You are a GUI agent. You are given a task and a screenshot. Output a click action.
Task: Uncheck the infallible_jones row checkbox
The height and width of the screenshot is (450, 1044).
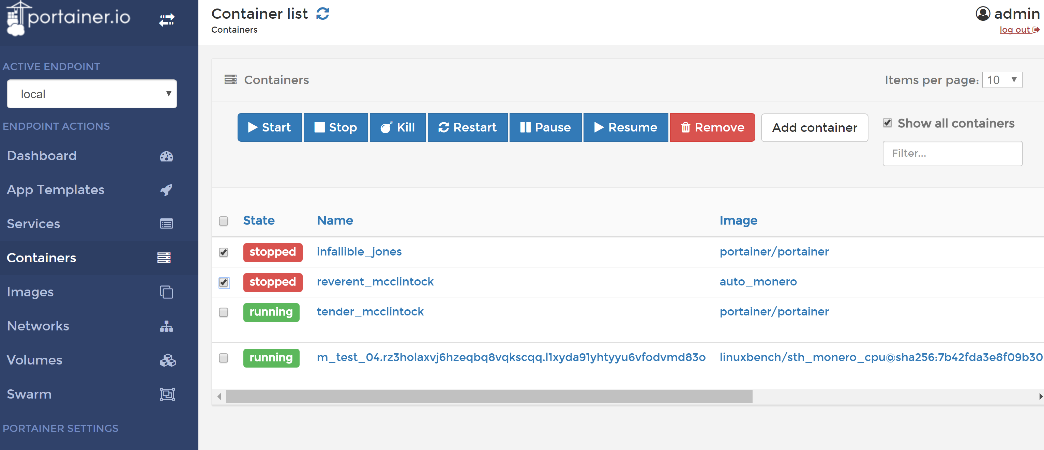(224, 252)
